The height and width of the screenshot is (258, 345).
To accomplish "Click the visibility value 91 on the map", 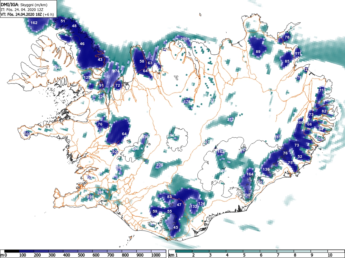I will tap(101, 85).
